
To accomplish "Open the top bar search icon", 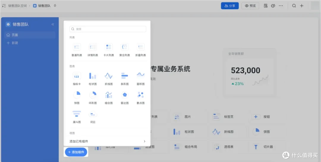I will pyautogui.click(x=294, y=6).
